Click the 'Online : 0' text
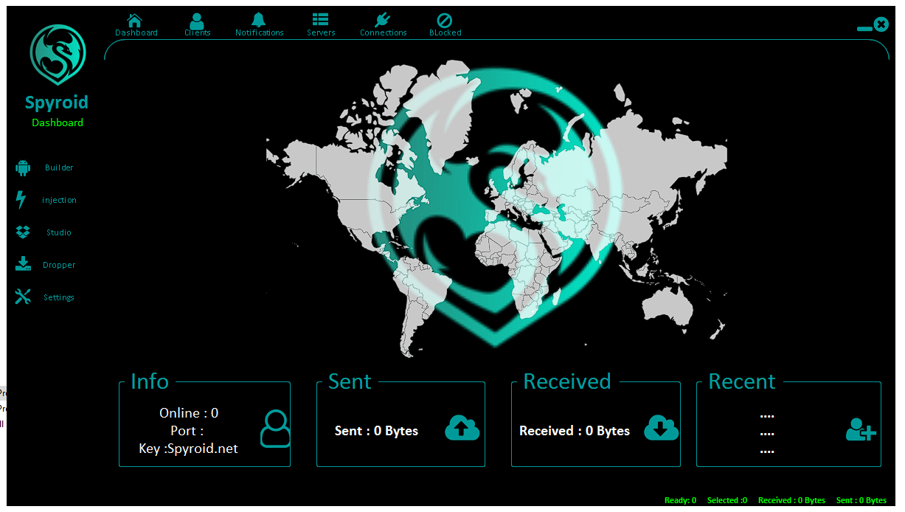905x512 pixels. coord(189,413)
